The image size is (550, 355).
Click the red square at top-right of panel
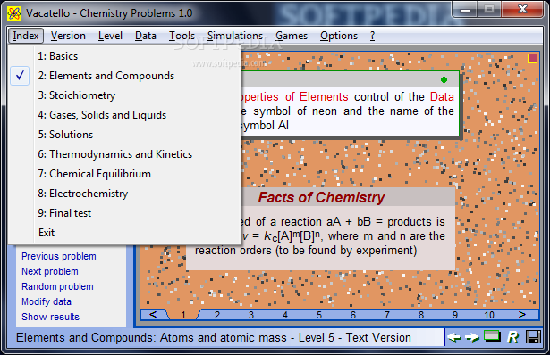click(x=532, y=58)
